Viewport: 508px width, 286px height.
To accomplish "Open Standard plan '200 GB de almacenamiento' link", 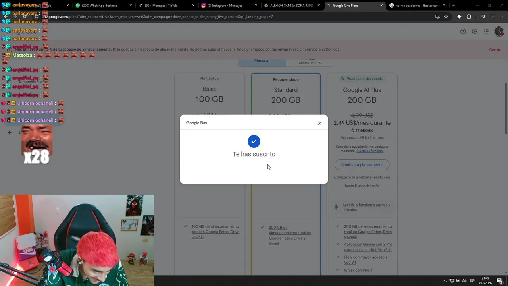I will pos(290,236).
